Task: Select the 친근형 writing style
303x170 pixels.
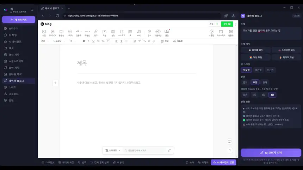Action: tap(270, 70)
